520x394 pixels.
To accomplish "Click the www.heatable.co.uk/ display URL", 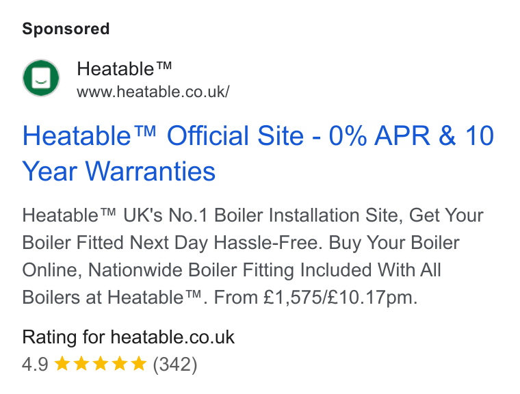I will coord(153,92).
